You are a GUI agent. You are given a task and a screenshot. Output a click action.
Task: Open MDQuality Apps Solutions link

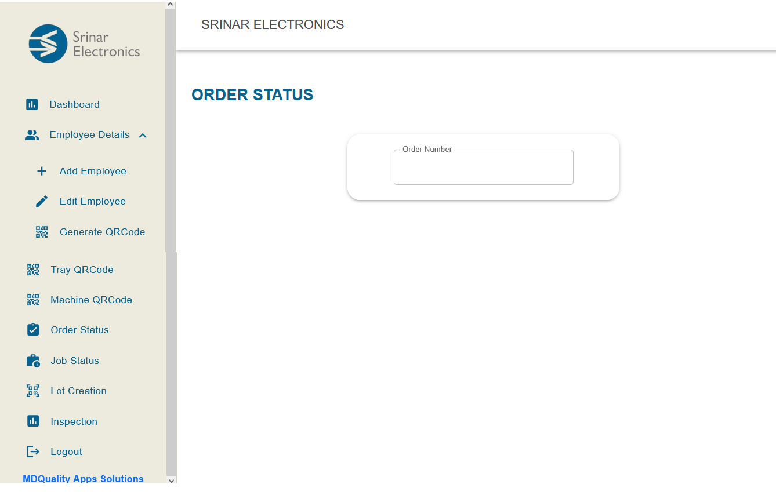point(83,479)
